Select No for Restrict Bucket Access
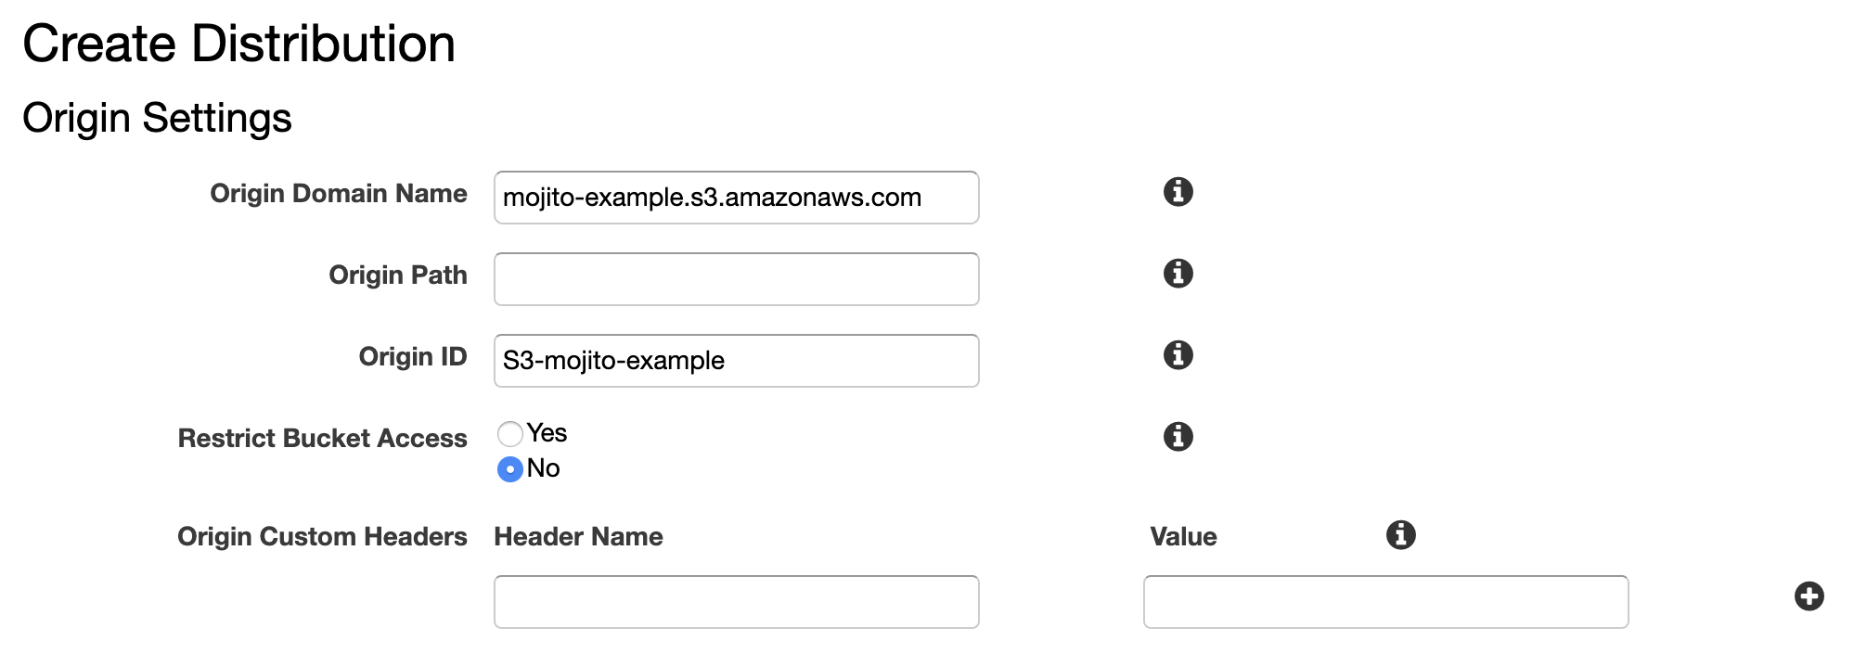Image resolution: width=1854 pixels, height=653 pixels. [509, 468]
